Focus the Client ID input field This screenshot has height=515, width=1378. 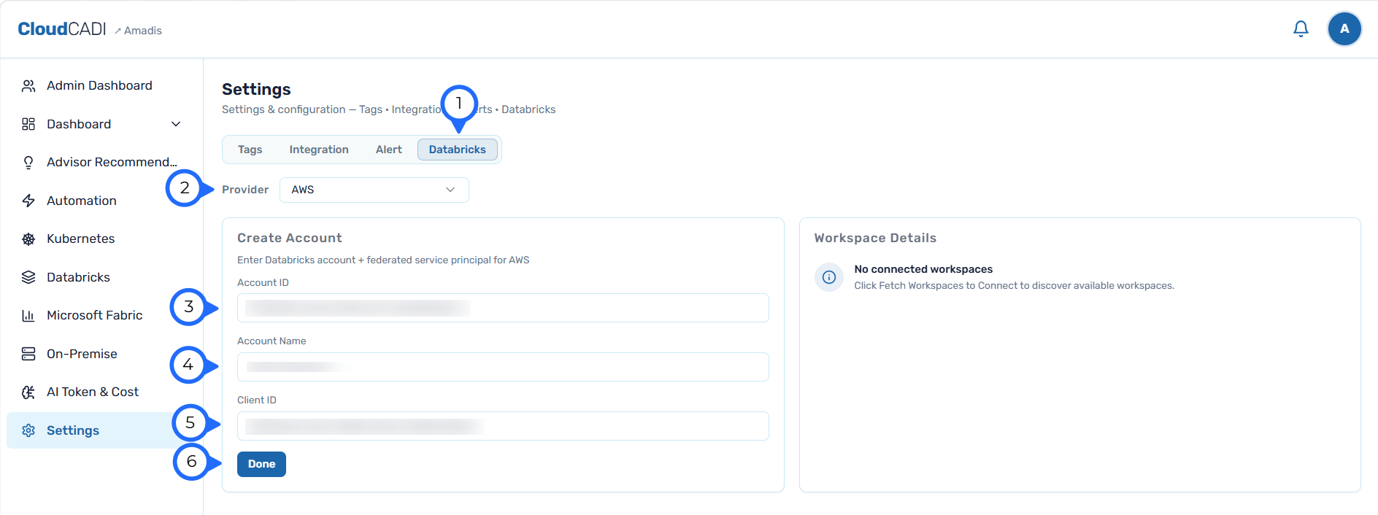click(503, 426)
